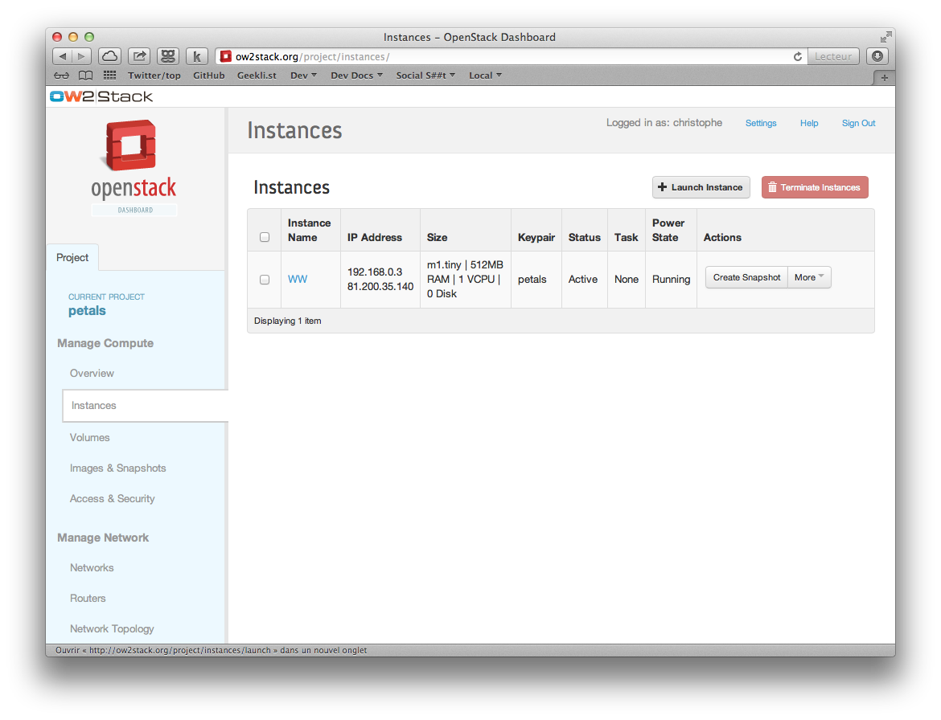The height and width of the screenshot is (720, 941).
Task: Open the Geekli.st bookmark
Action: tap(257, 76)
